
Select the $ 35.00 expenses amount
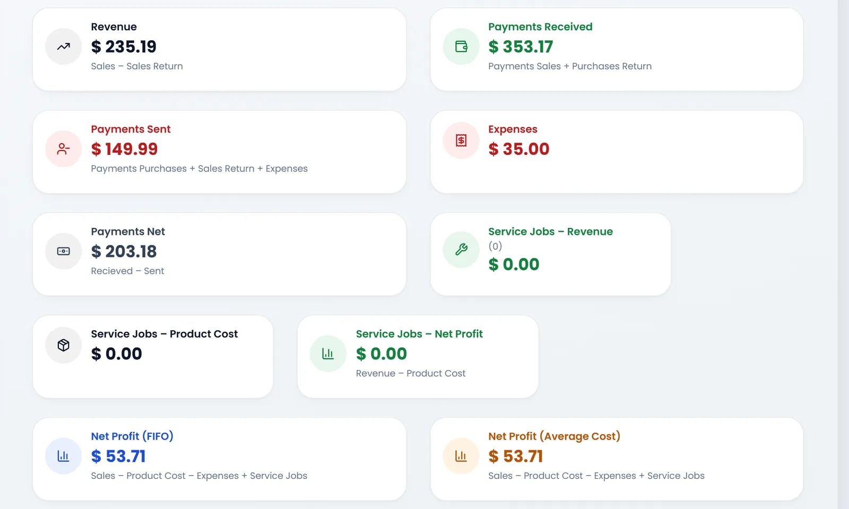[519, 149]
